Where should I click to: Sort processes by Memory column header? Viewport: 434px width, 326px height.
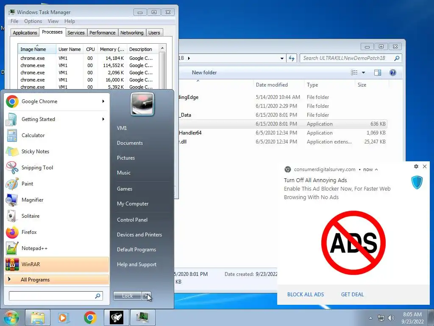112,49
